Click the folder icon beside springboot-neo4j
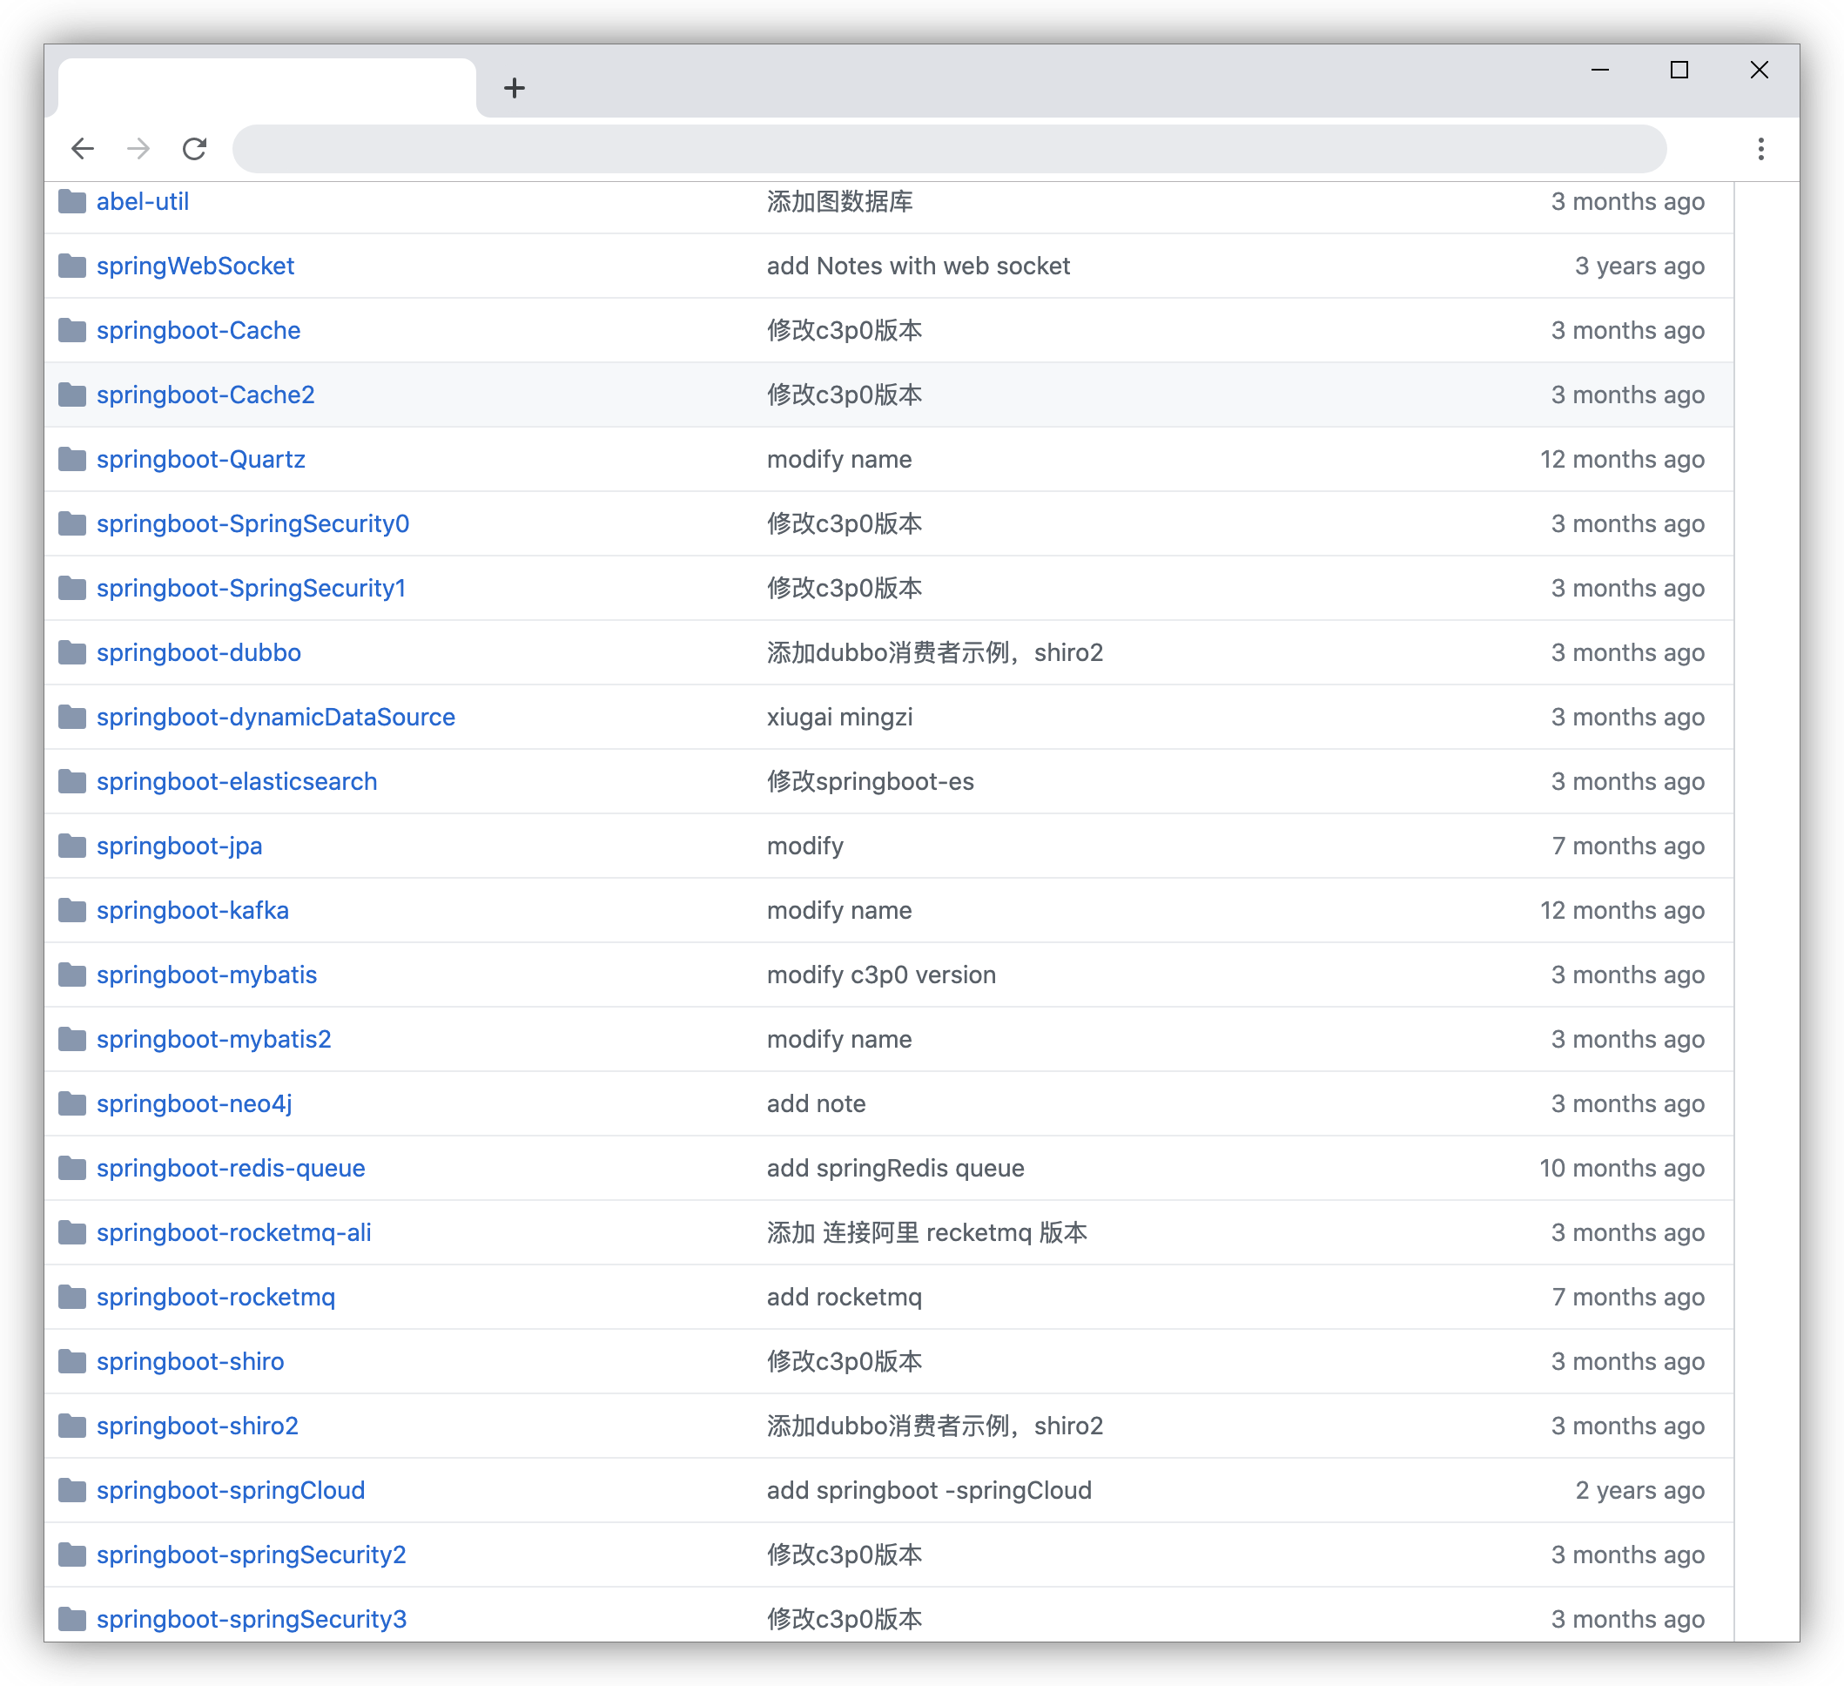 [x=71, y=1103]
